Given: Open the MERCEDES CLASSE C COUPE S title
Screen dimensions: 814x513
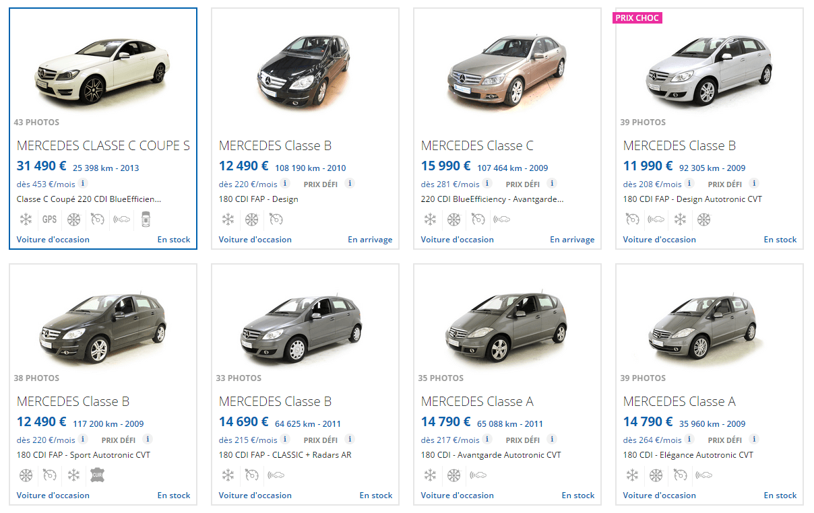Looking at the screenshot, I should 103,145.
